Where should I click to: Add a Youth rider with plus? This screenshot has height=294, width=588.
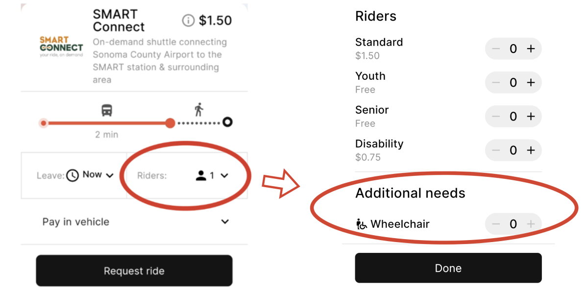pyautogui.click(x=531, y=82)
